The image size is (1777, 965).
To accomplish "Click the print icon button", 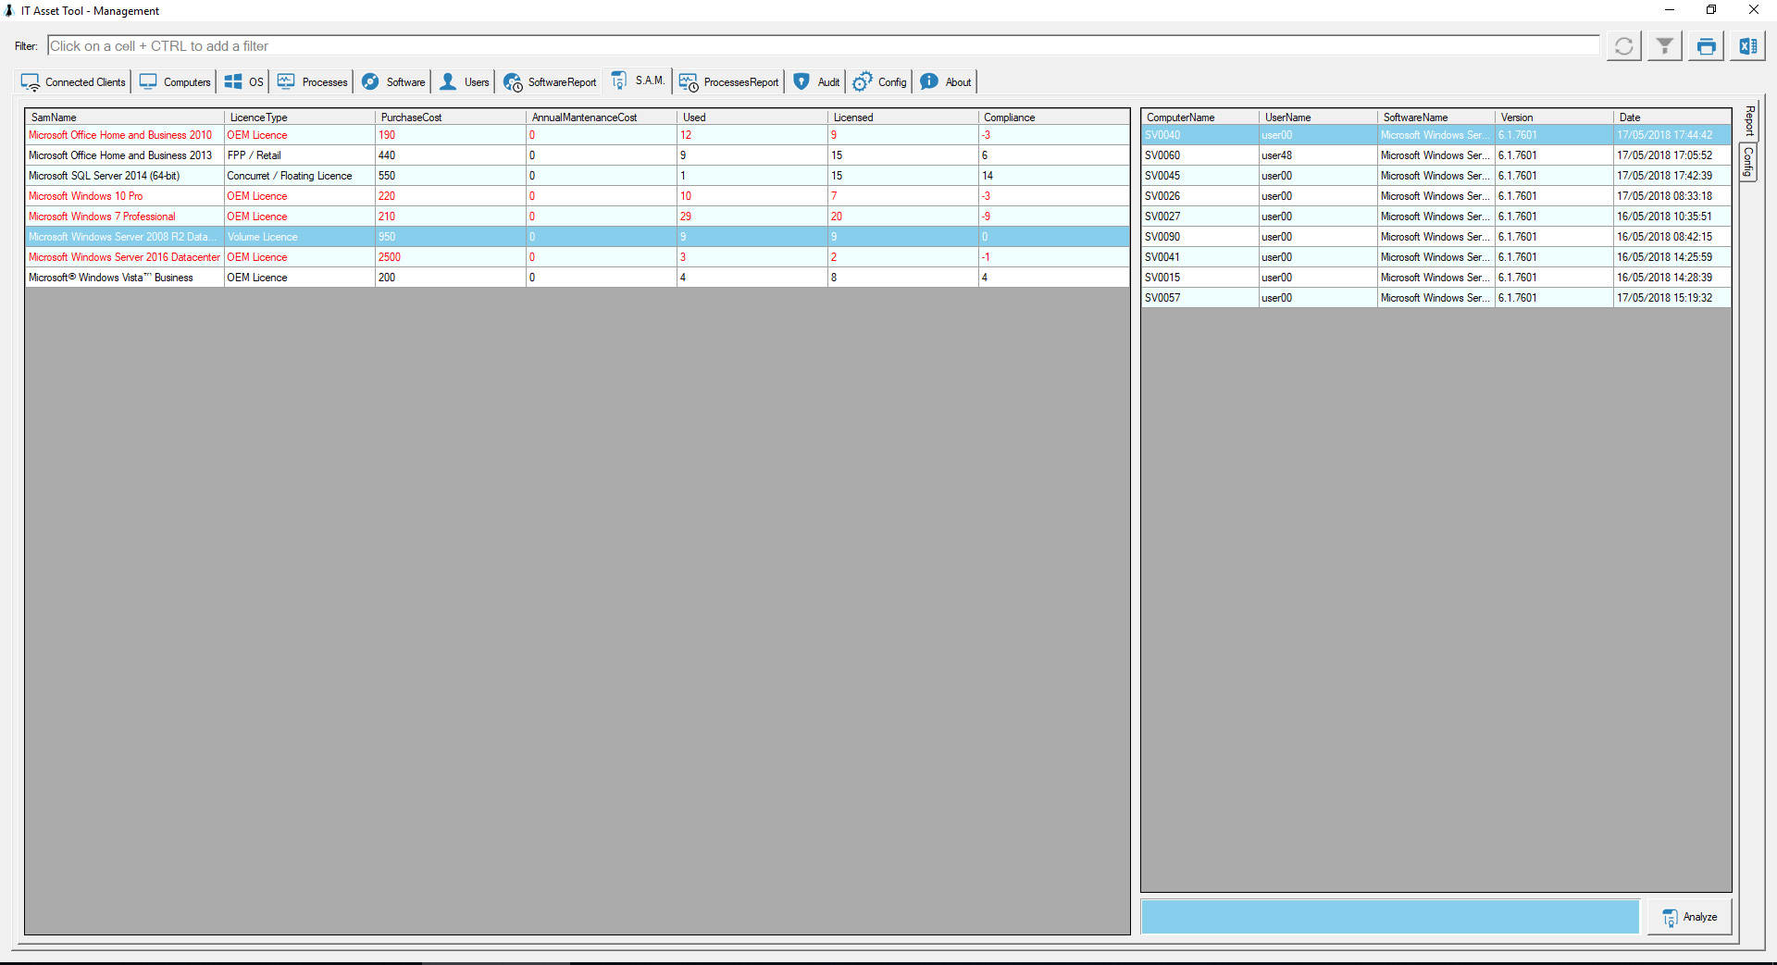I will point(1706,45).
